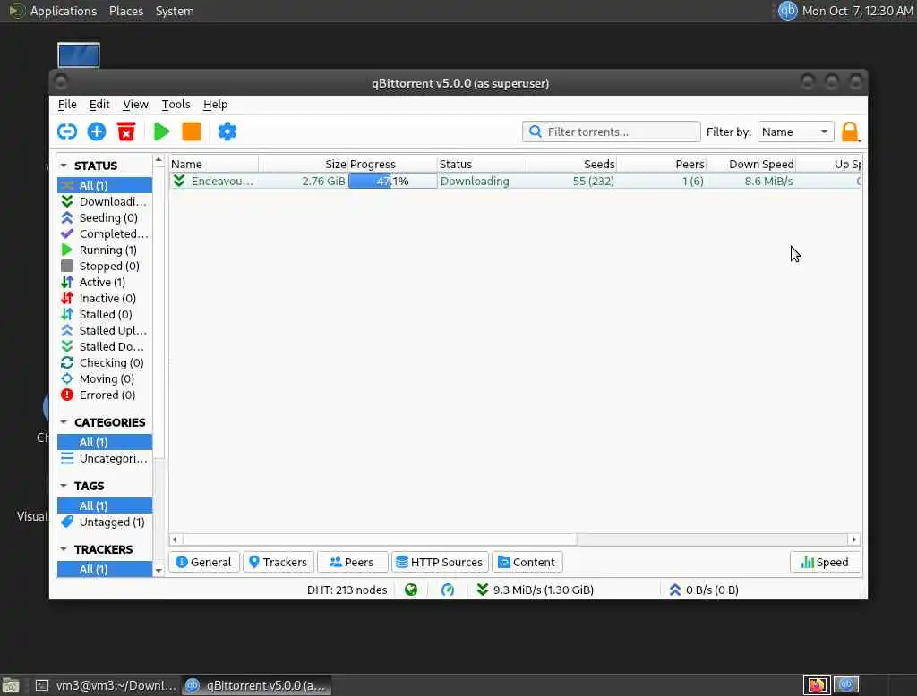This screenshot has width=917, height=696.
Task: Click the download speed status indicator
Action: click(536, 590)
